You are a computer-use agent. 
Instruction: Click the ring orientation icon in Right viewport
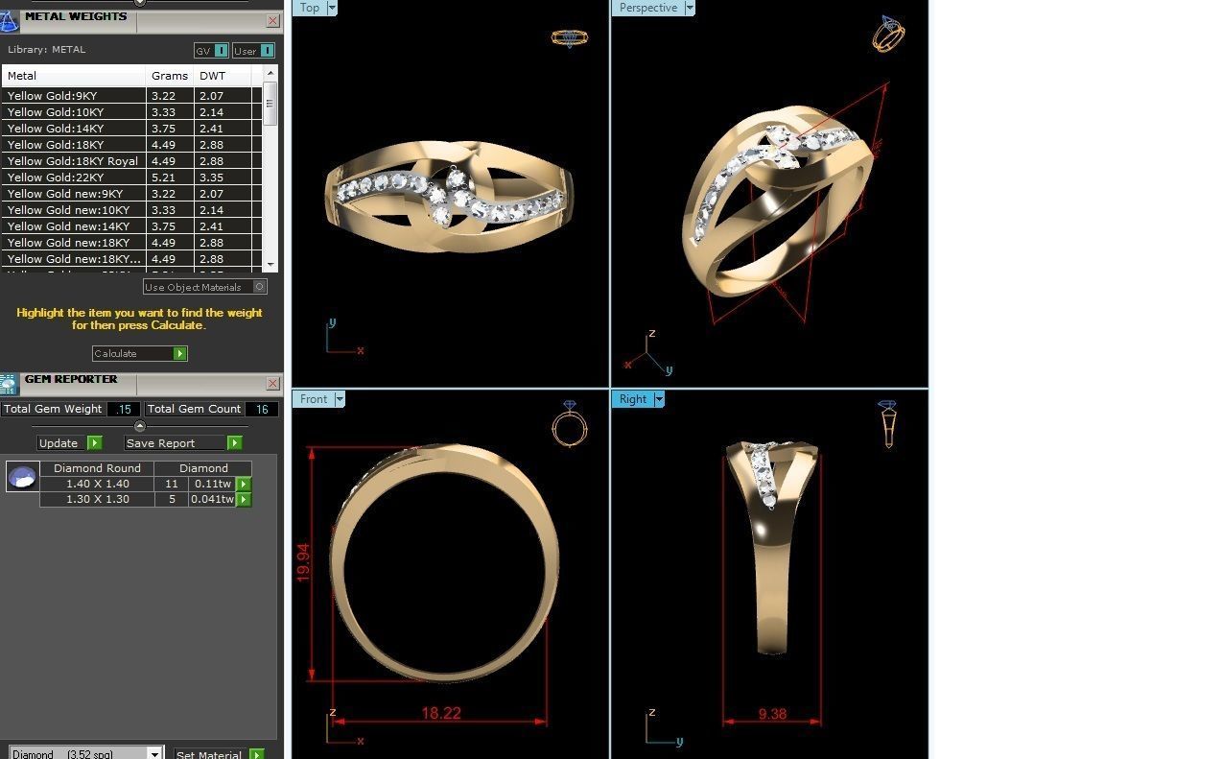point(888,424)
